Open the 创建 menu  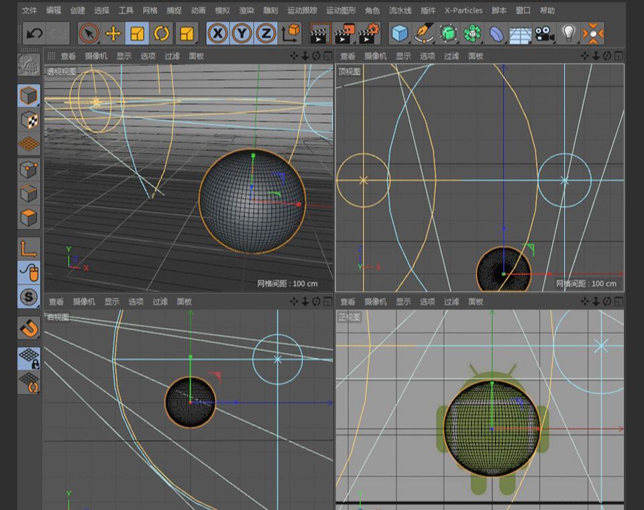point(78,10)
